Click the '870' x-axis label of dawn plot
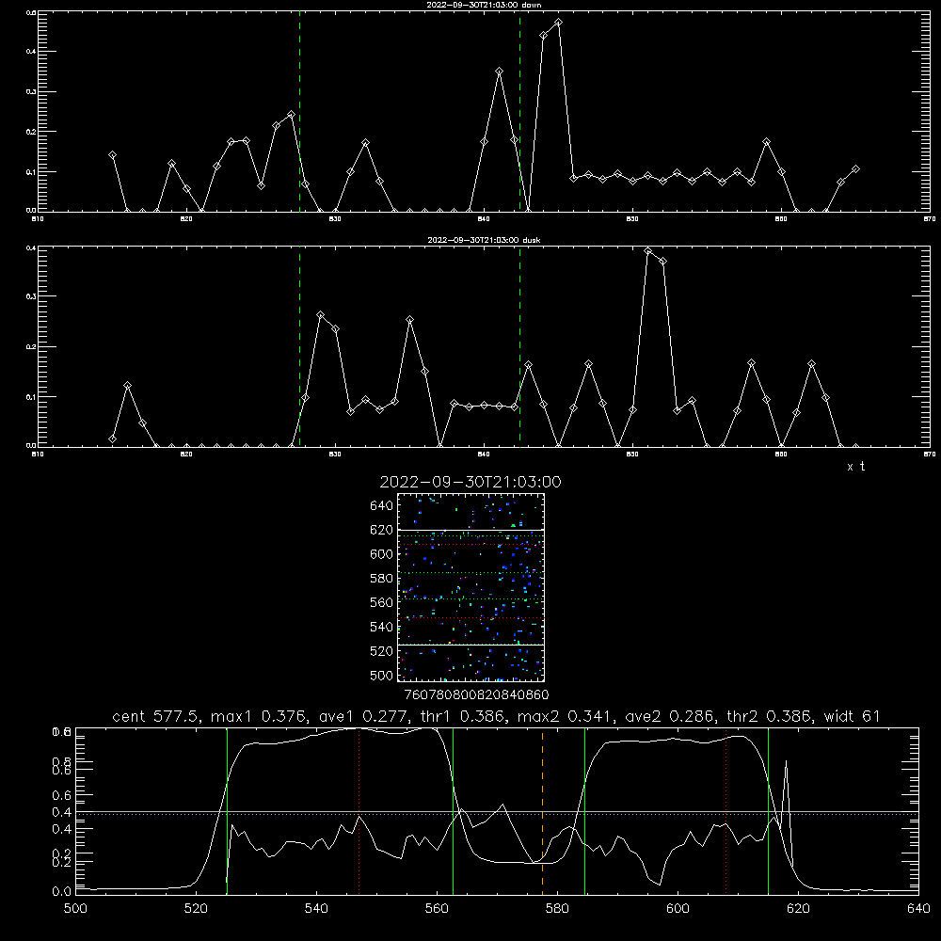The height and width of the screenshot is (941, 941). (930, 219)
